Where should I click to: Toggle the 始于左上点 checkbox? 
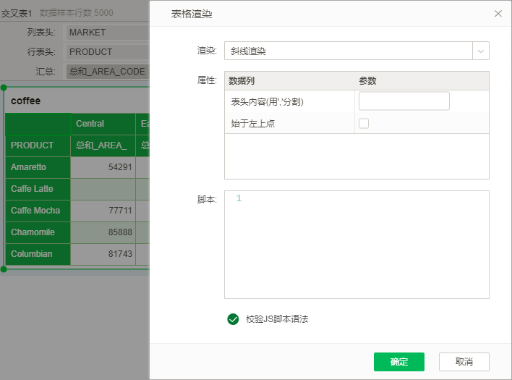point(364,123)
